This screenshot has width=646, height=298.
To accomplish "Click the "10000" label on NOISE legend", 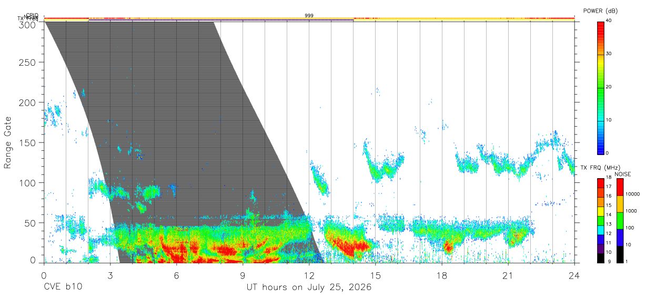I will (632, 194).
